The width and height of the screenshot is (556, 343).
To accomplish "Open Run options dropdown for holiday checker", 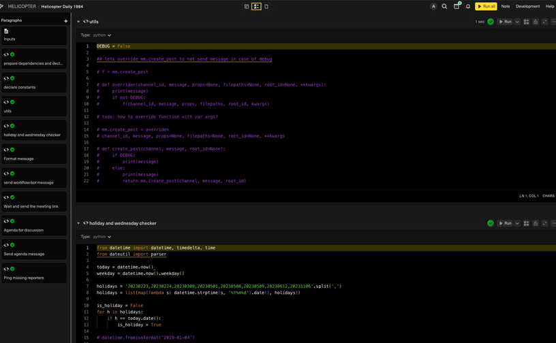I will tap(517, 223).
